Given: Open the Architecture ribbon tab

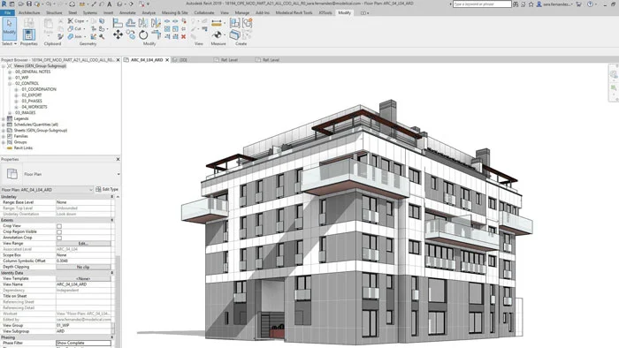Looking at the screenshot, I should [x=29, y=12].
